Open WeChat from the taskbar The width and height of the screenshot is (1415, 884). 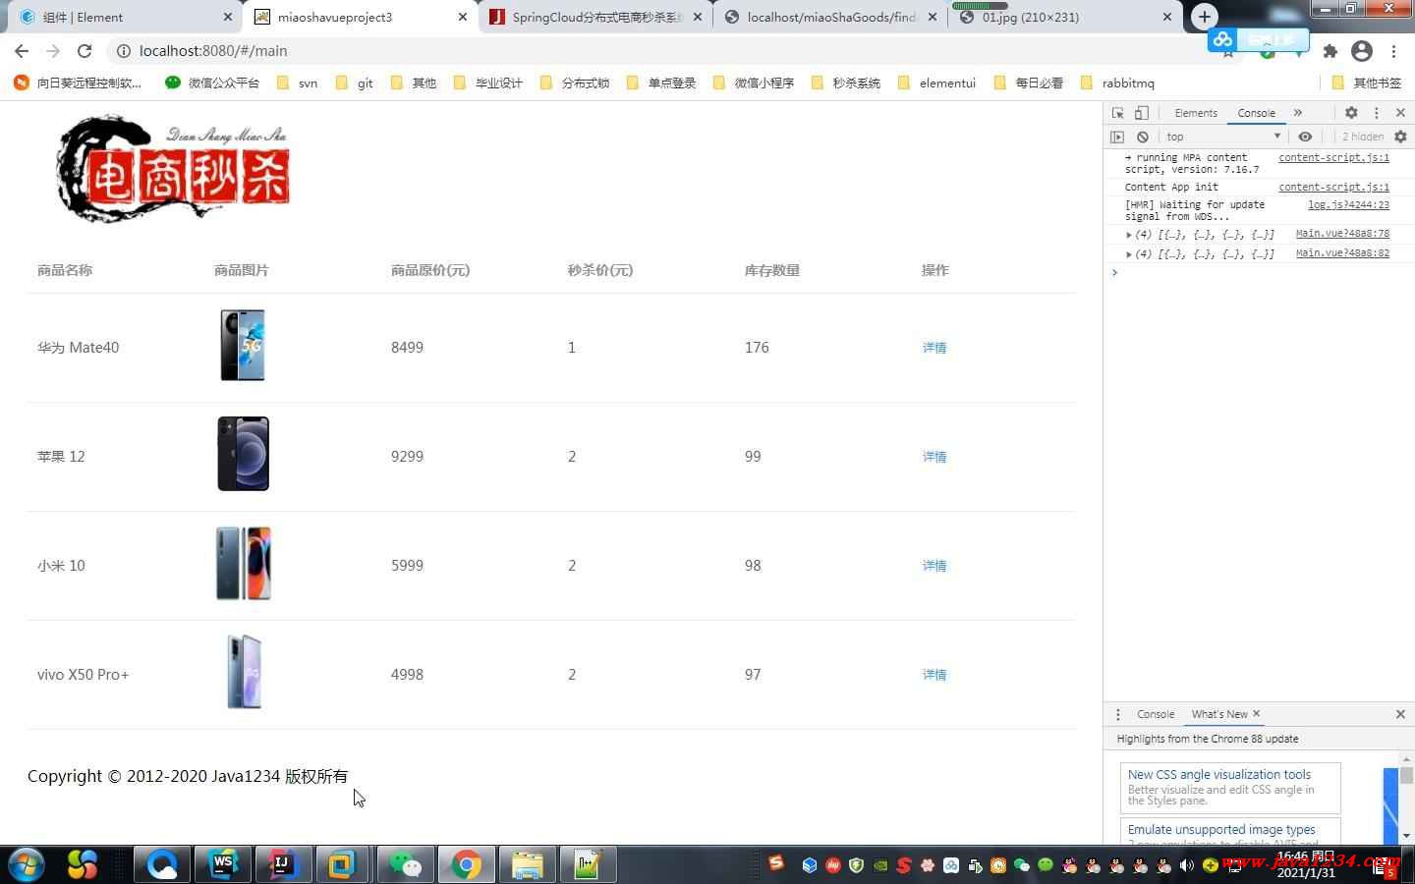coord(405,864)
